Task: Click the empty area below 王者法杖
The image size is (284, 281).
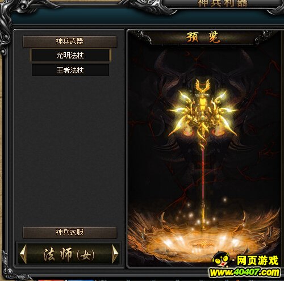Action: click(x=70, y=149)
